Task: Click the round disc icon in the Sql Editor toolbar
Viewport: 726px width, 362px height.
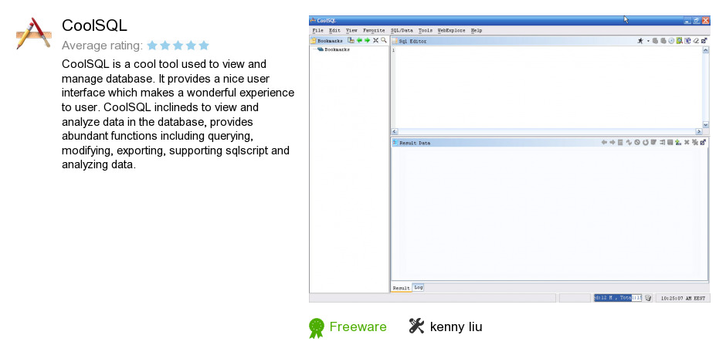Action: coord(671,41)
